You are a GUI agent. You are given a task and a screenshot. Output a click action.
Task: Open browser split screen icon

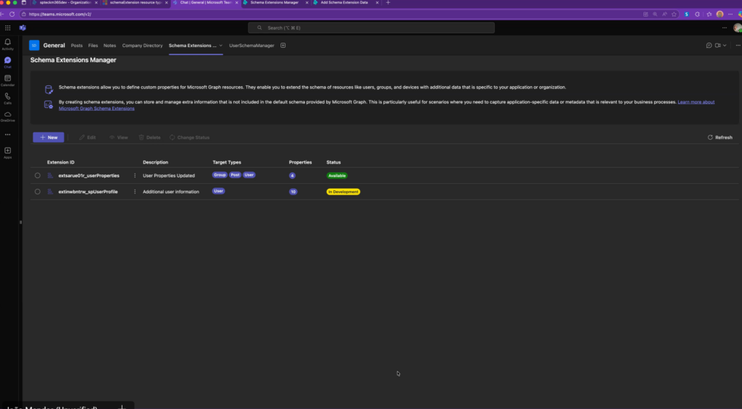[646, 14]
